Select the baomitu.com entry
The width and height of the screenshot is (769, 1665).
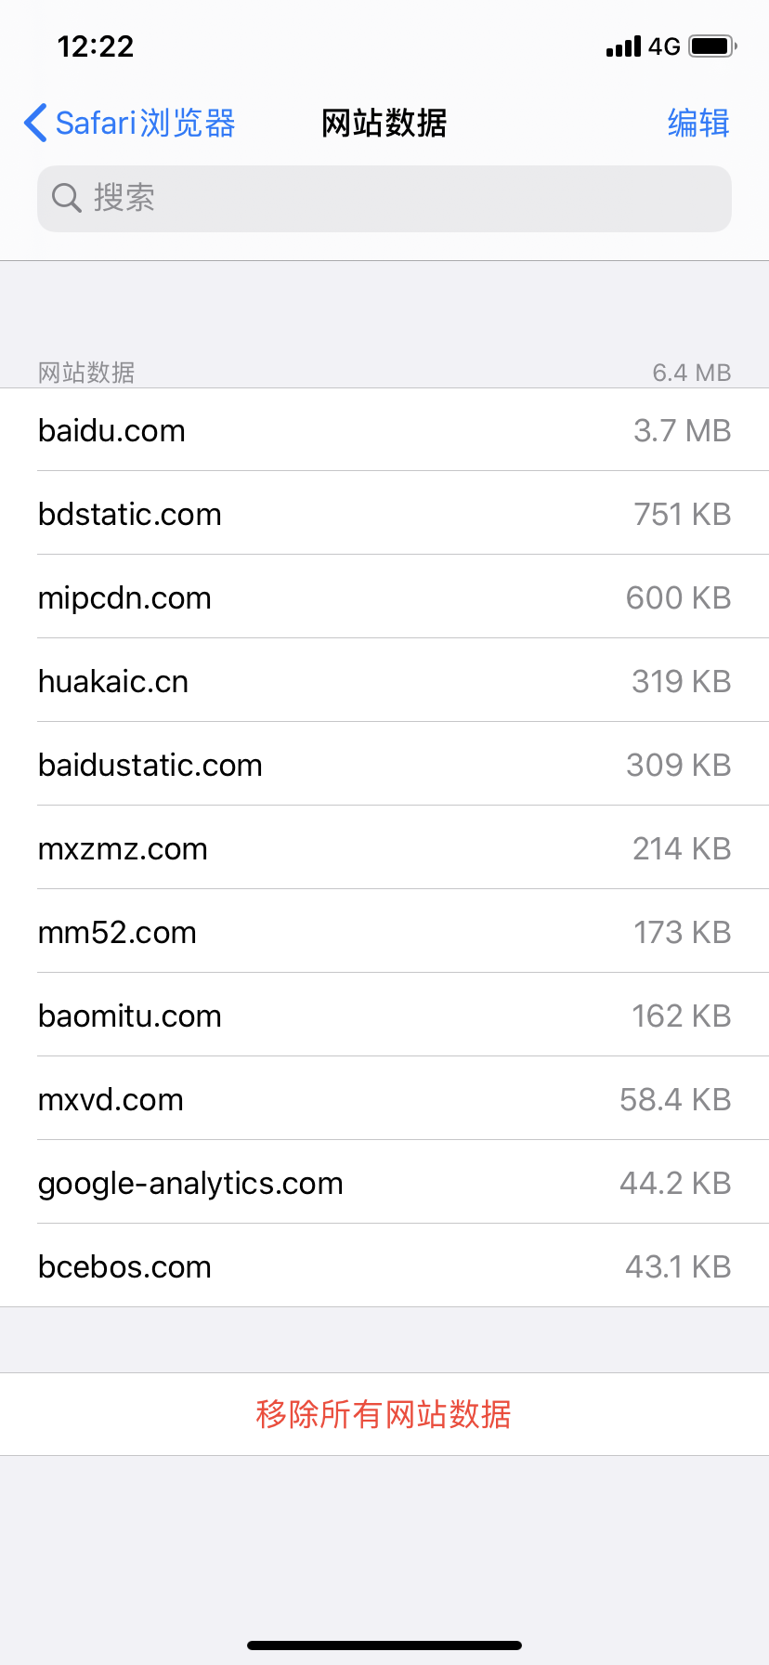[384, 1016]
